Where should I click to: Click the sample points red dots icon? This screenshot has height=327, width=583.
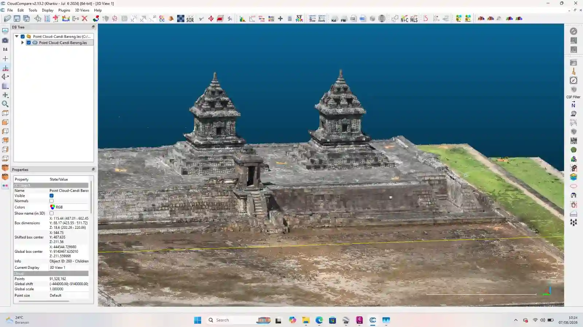[115, 19]
